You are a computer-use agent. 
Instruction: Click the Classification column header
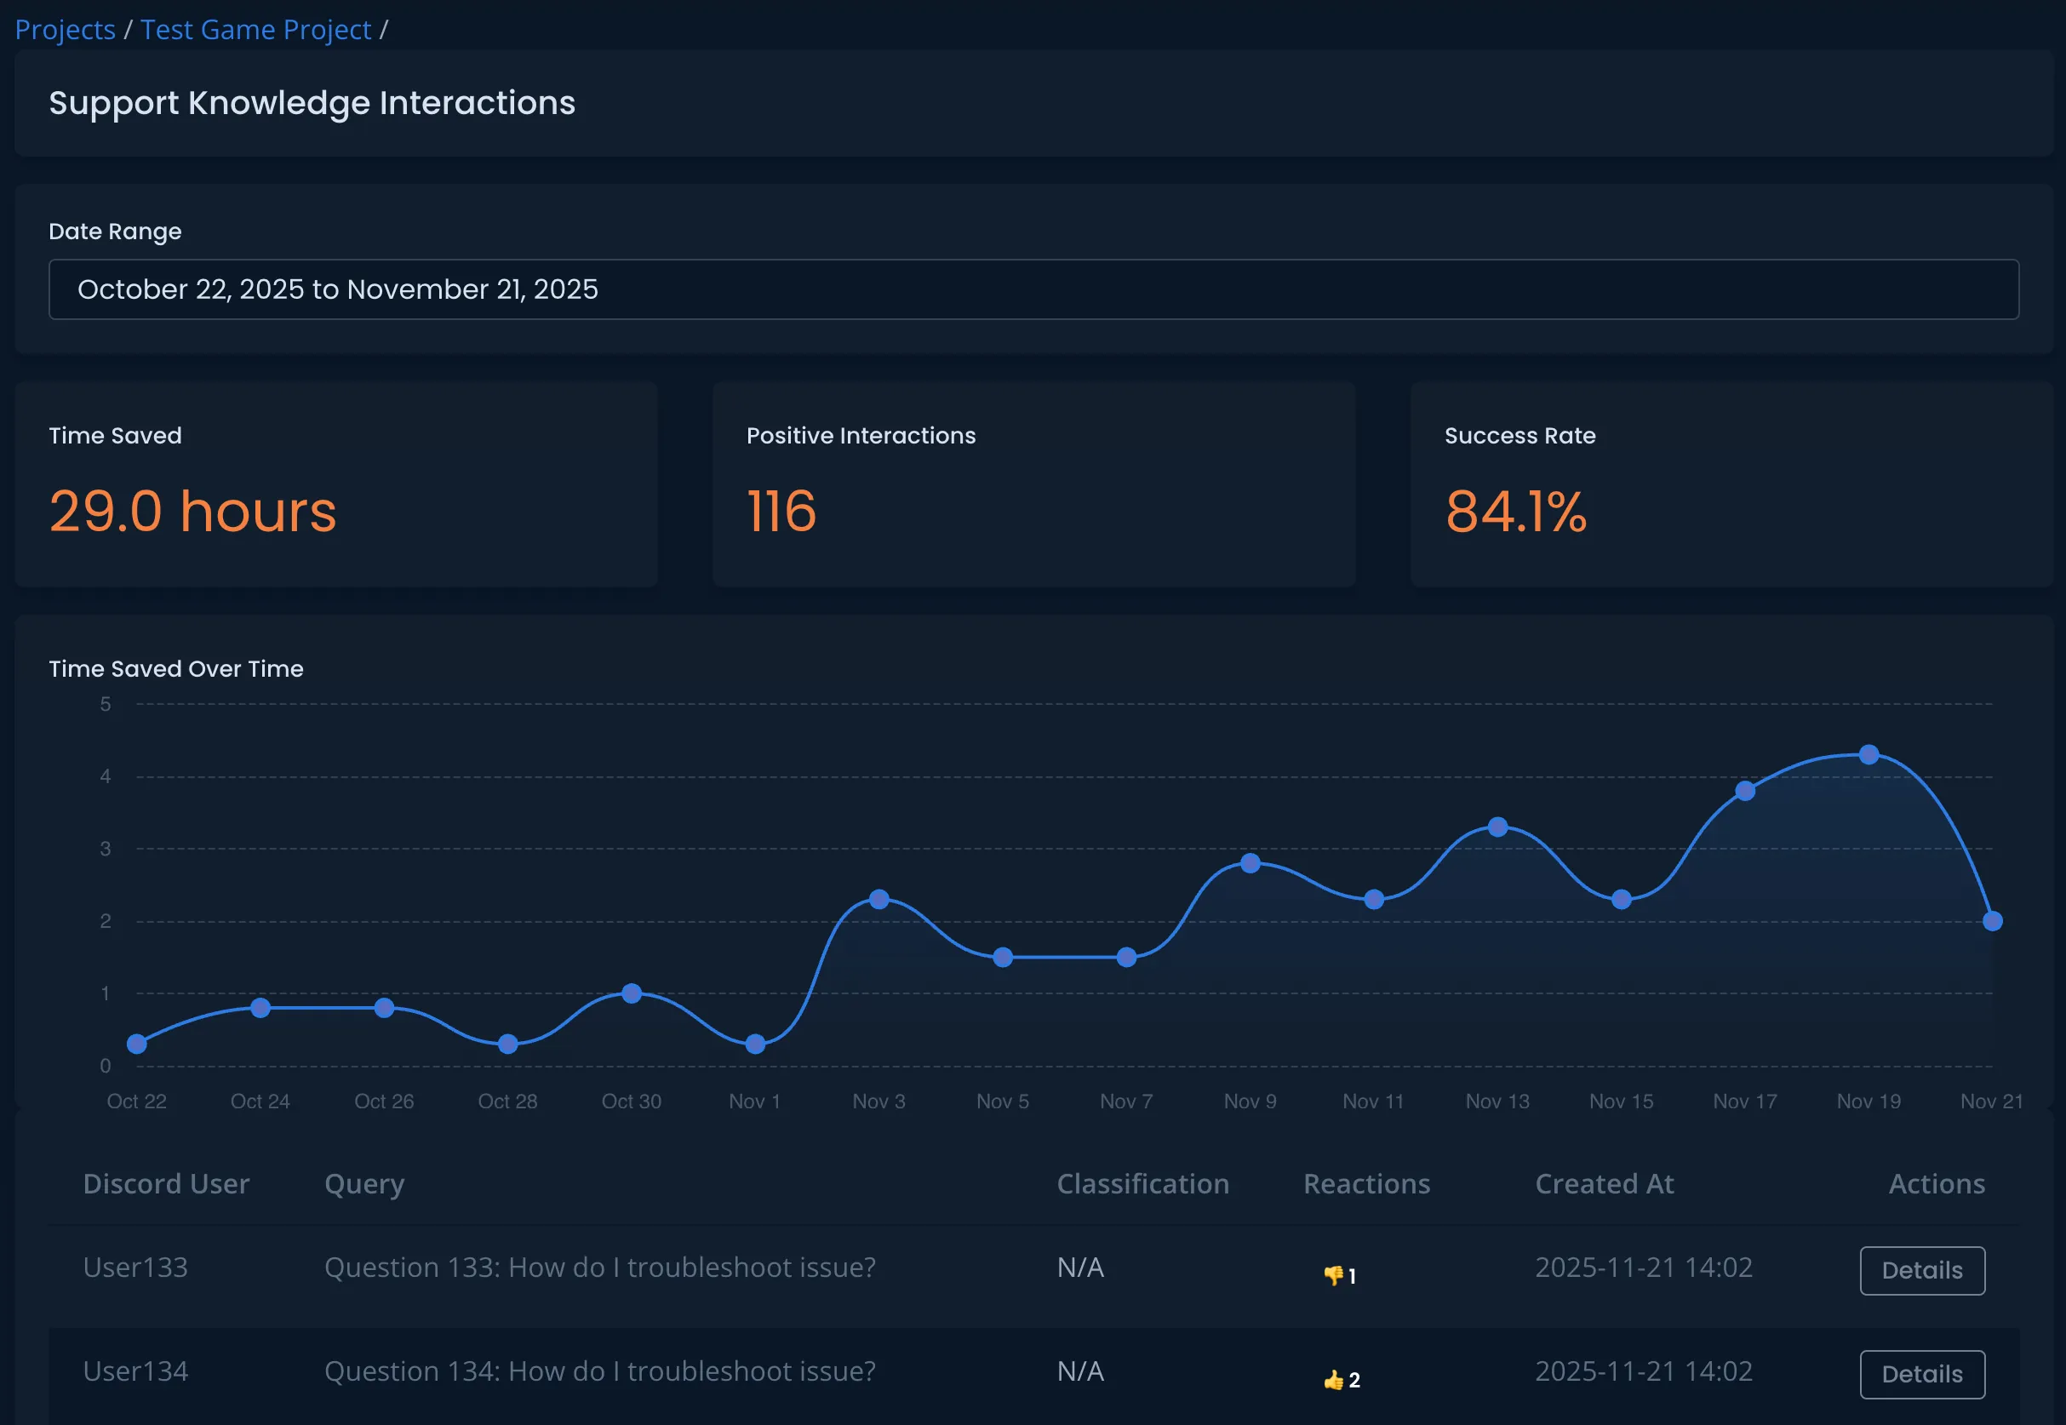(x=1143, y=1184)
